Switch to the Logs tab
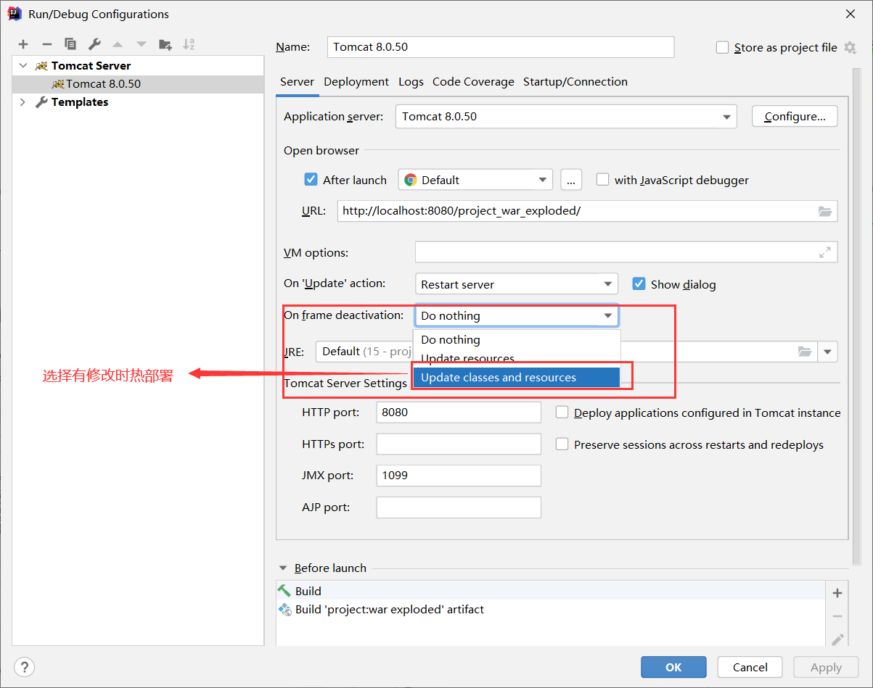 click(411, 82)
